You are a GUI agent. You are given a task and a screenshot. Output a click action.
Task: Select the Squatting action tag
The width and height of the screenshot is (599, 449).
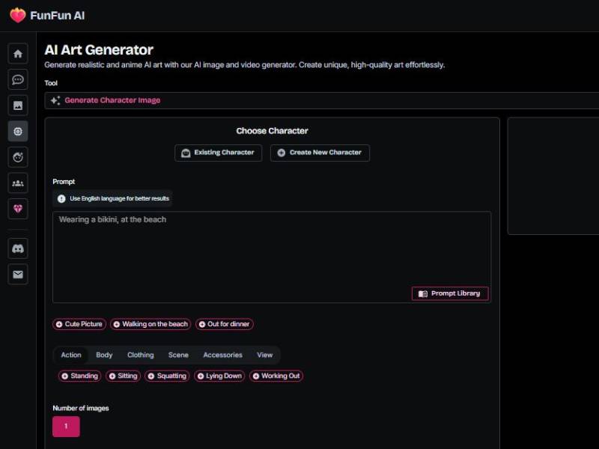(x=166, y=376)
